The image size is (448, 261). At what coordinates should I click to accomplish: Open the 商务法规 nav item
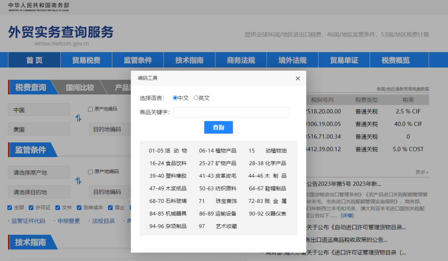pos(241,60)
